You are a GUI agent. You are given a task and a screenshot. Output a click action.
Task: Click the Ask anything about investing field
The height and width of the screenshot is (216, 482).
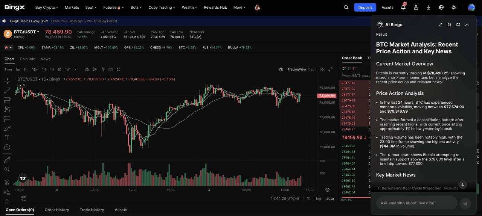416,203
